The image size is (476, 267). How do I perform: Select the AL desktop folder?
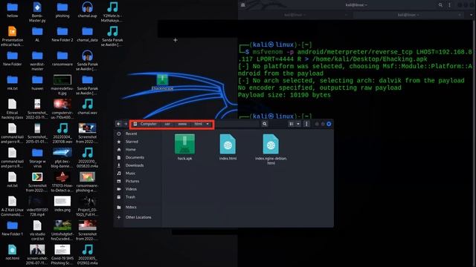click(x=37, y=34)
